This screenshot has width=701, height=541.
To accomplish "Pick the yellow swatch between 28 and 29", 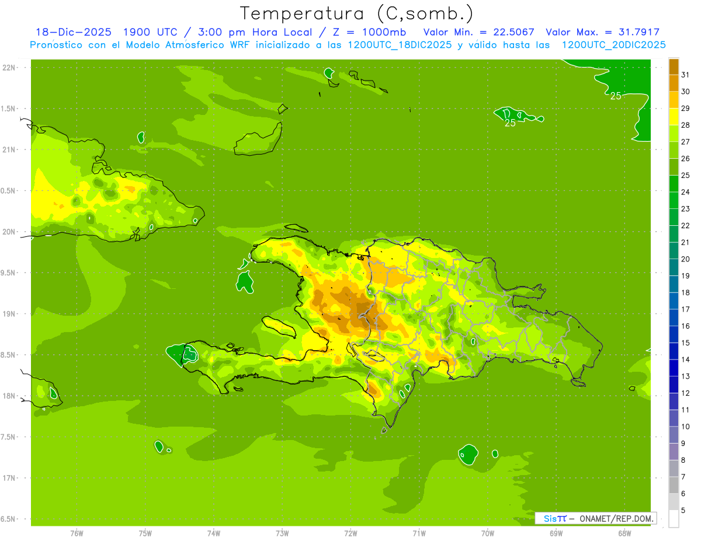I will tap(674, 116).
